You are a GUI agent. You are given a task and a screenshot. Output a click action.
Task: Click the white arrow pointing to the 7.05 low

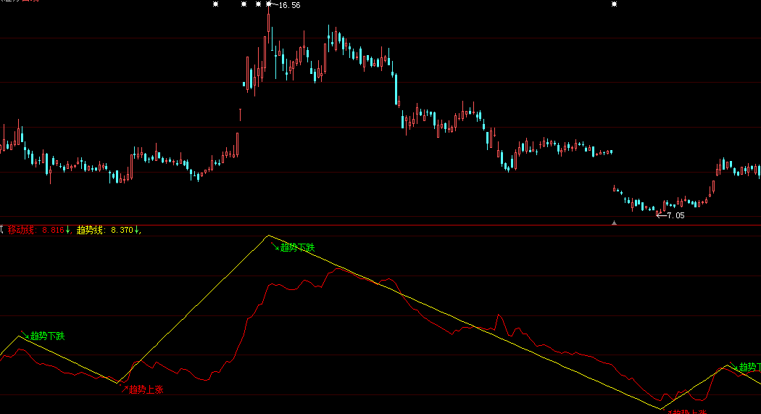point(660,215)
